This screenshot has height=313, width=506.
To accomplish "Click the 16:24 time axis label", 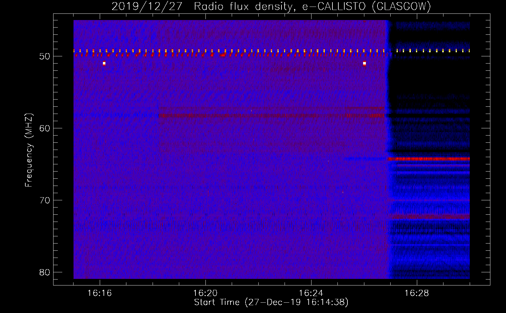I will (311, 293).
